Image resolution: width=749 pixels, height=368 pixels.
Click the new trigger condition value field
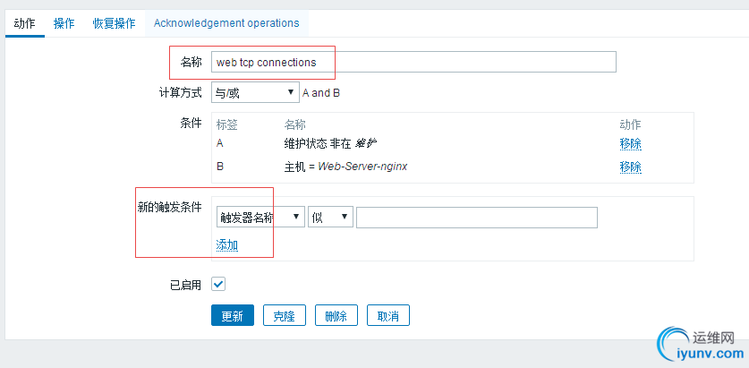[476, 218]
